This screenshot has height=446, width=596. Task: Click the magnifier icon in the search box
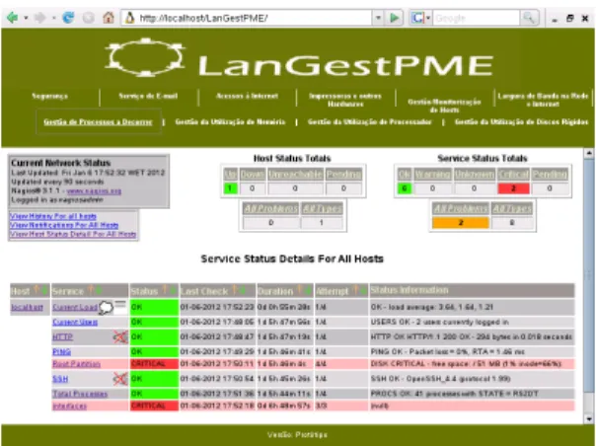(529, 18)
